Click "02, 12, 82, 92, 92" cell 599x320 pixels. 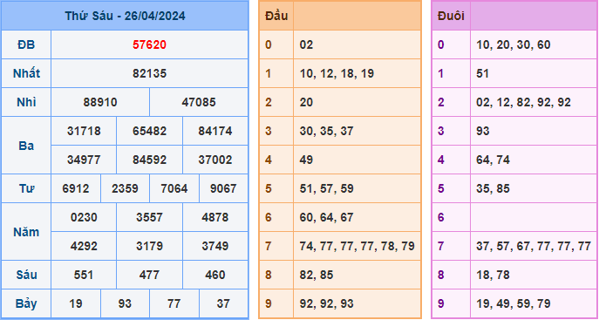(523, 102)
